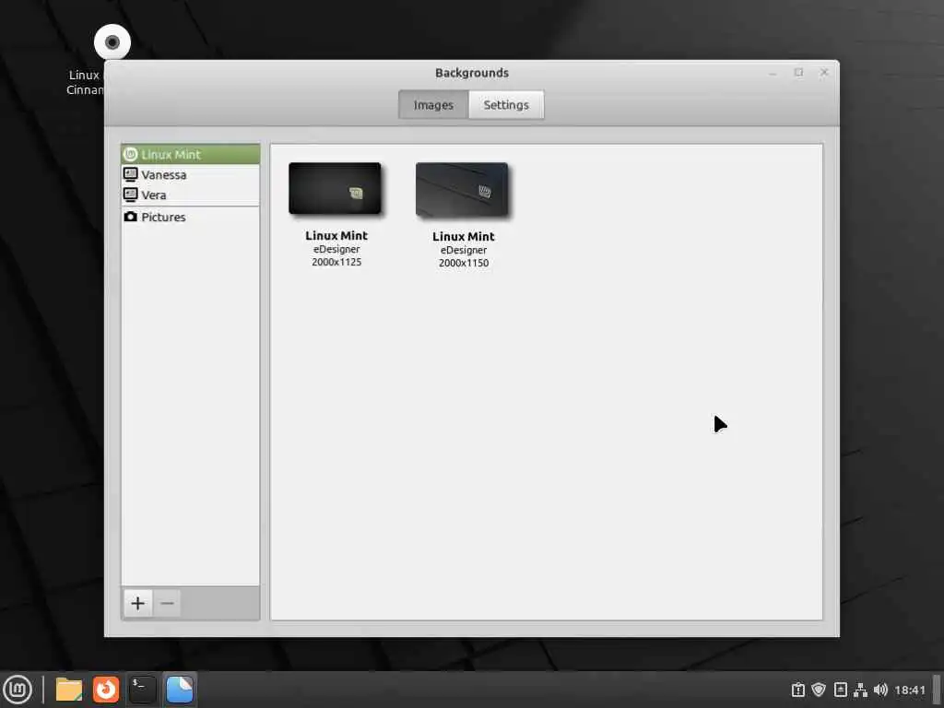The height and width of the screenshot is (708, 944).
Task: Choose the 2000x1125 Linux Mint wallpaper thumbnail
Action: coord(335,188)
